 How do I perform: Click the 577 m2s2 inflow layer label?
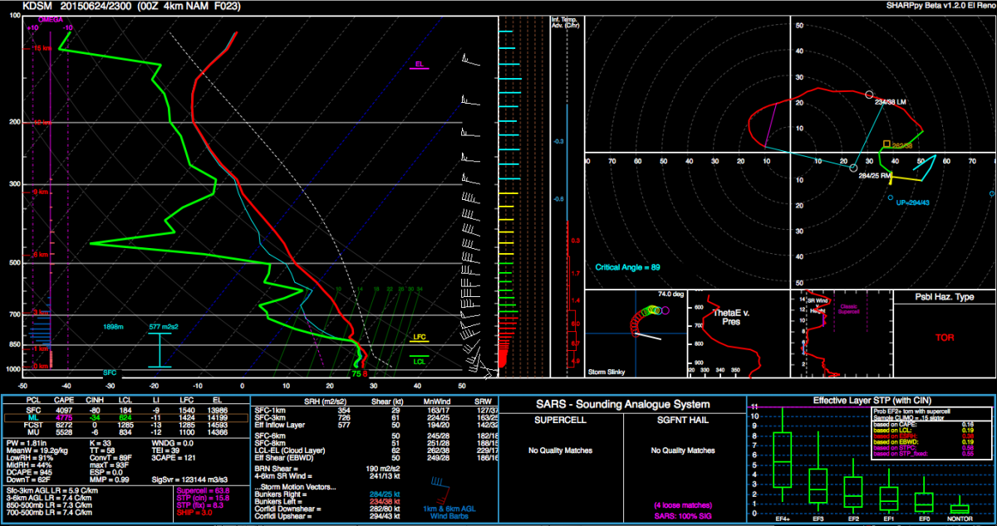(164, 327)
